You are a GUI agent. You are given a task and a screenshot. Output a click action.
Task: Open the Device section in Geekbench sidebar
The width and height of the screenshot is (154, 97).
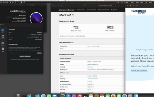point(3,43)
